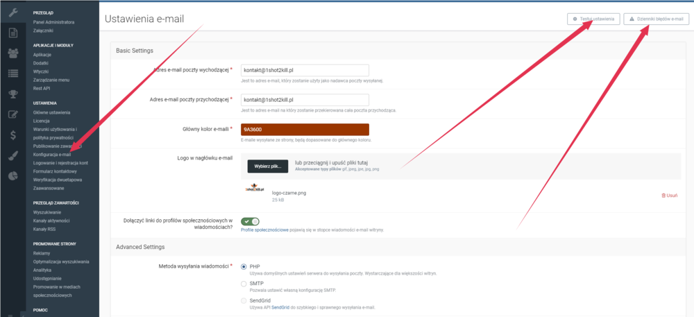Viewport: 694px width, 317px height.
Task: Select the PHP sending method
Action: click(x=244, y=266)
